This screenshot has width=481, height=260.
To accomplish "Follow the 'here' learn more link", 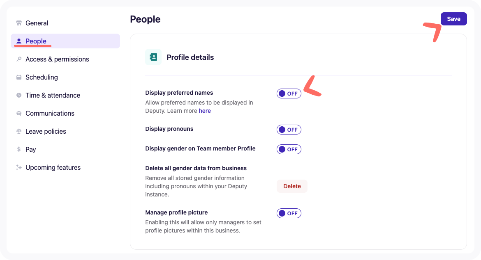I will tap(205, 111).
